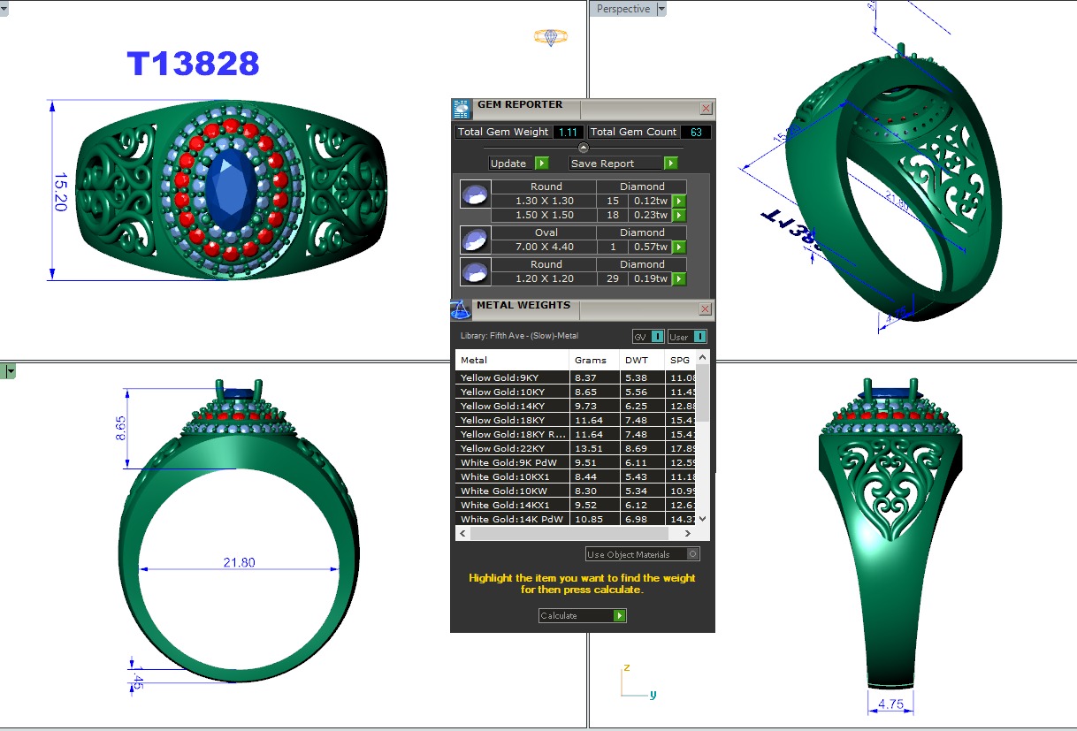Select the Yellow Gold:14KY row
This screenshot has height=731, width=1077.
513,407
